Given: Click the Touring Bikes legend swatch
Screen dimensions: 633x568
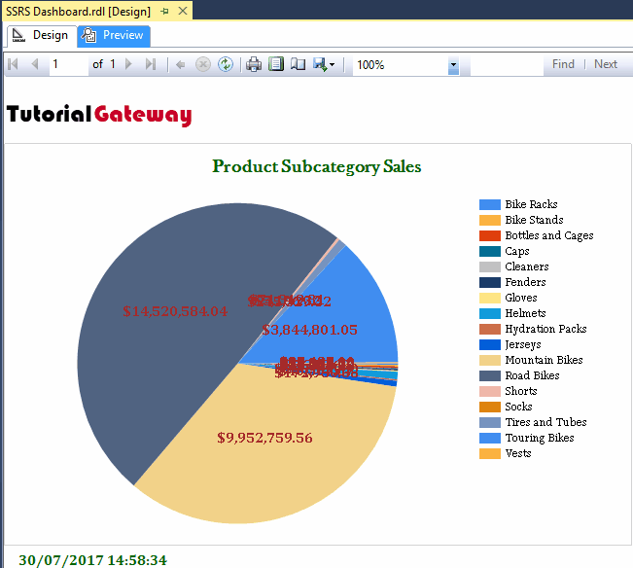Looking at the screenshot, I should (x=490, y=438).
